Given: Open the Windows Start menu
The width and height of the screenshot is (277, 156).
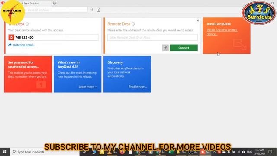Looking at the screenshot, I should coord(5,152).
